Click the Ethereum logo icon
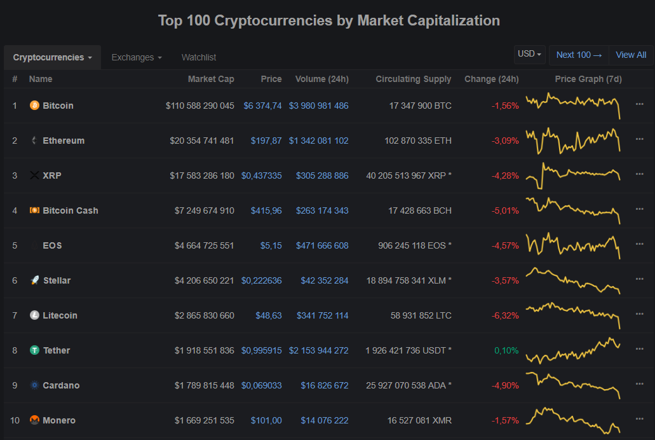 [34, 141]
